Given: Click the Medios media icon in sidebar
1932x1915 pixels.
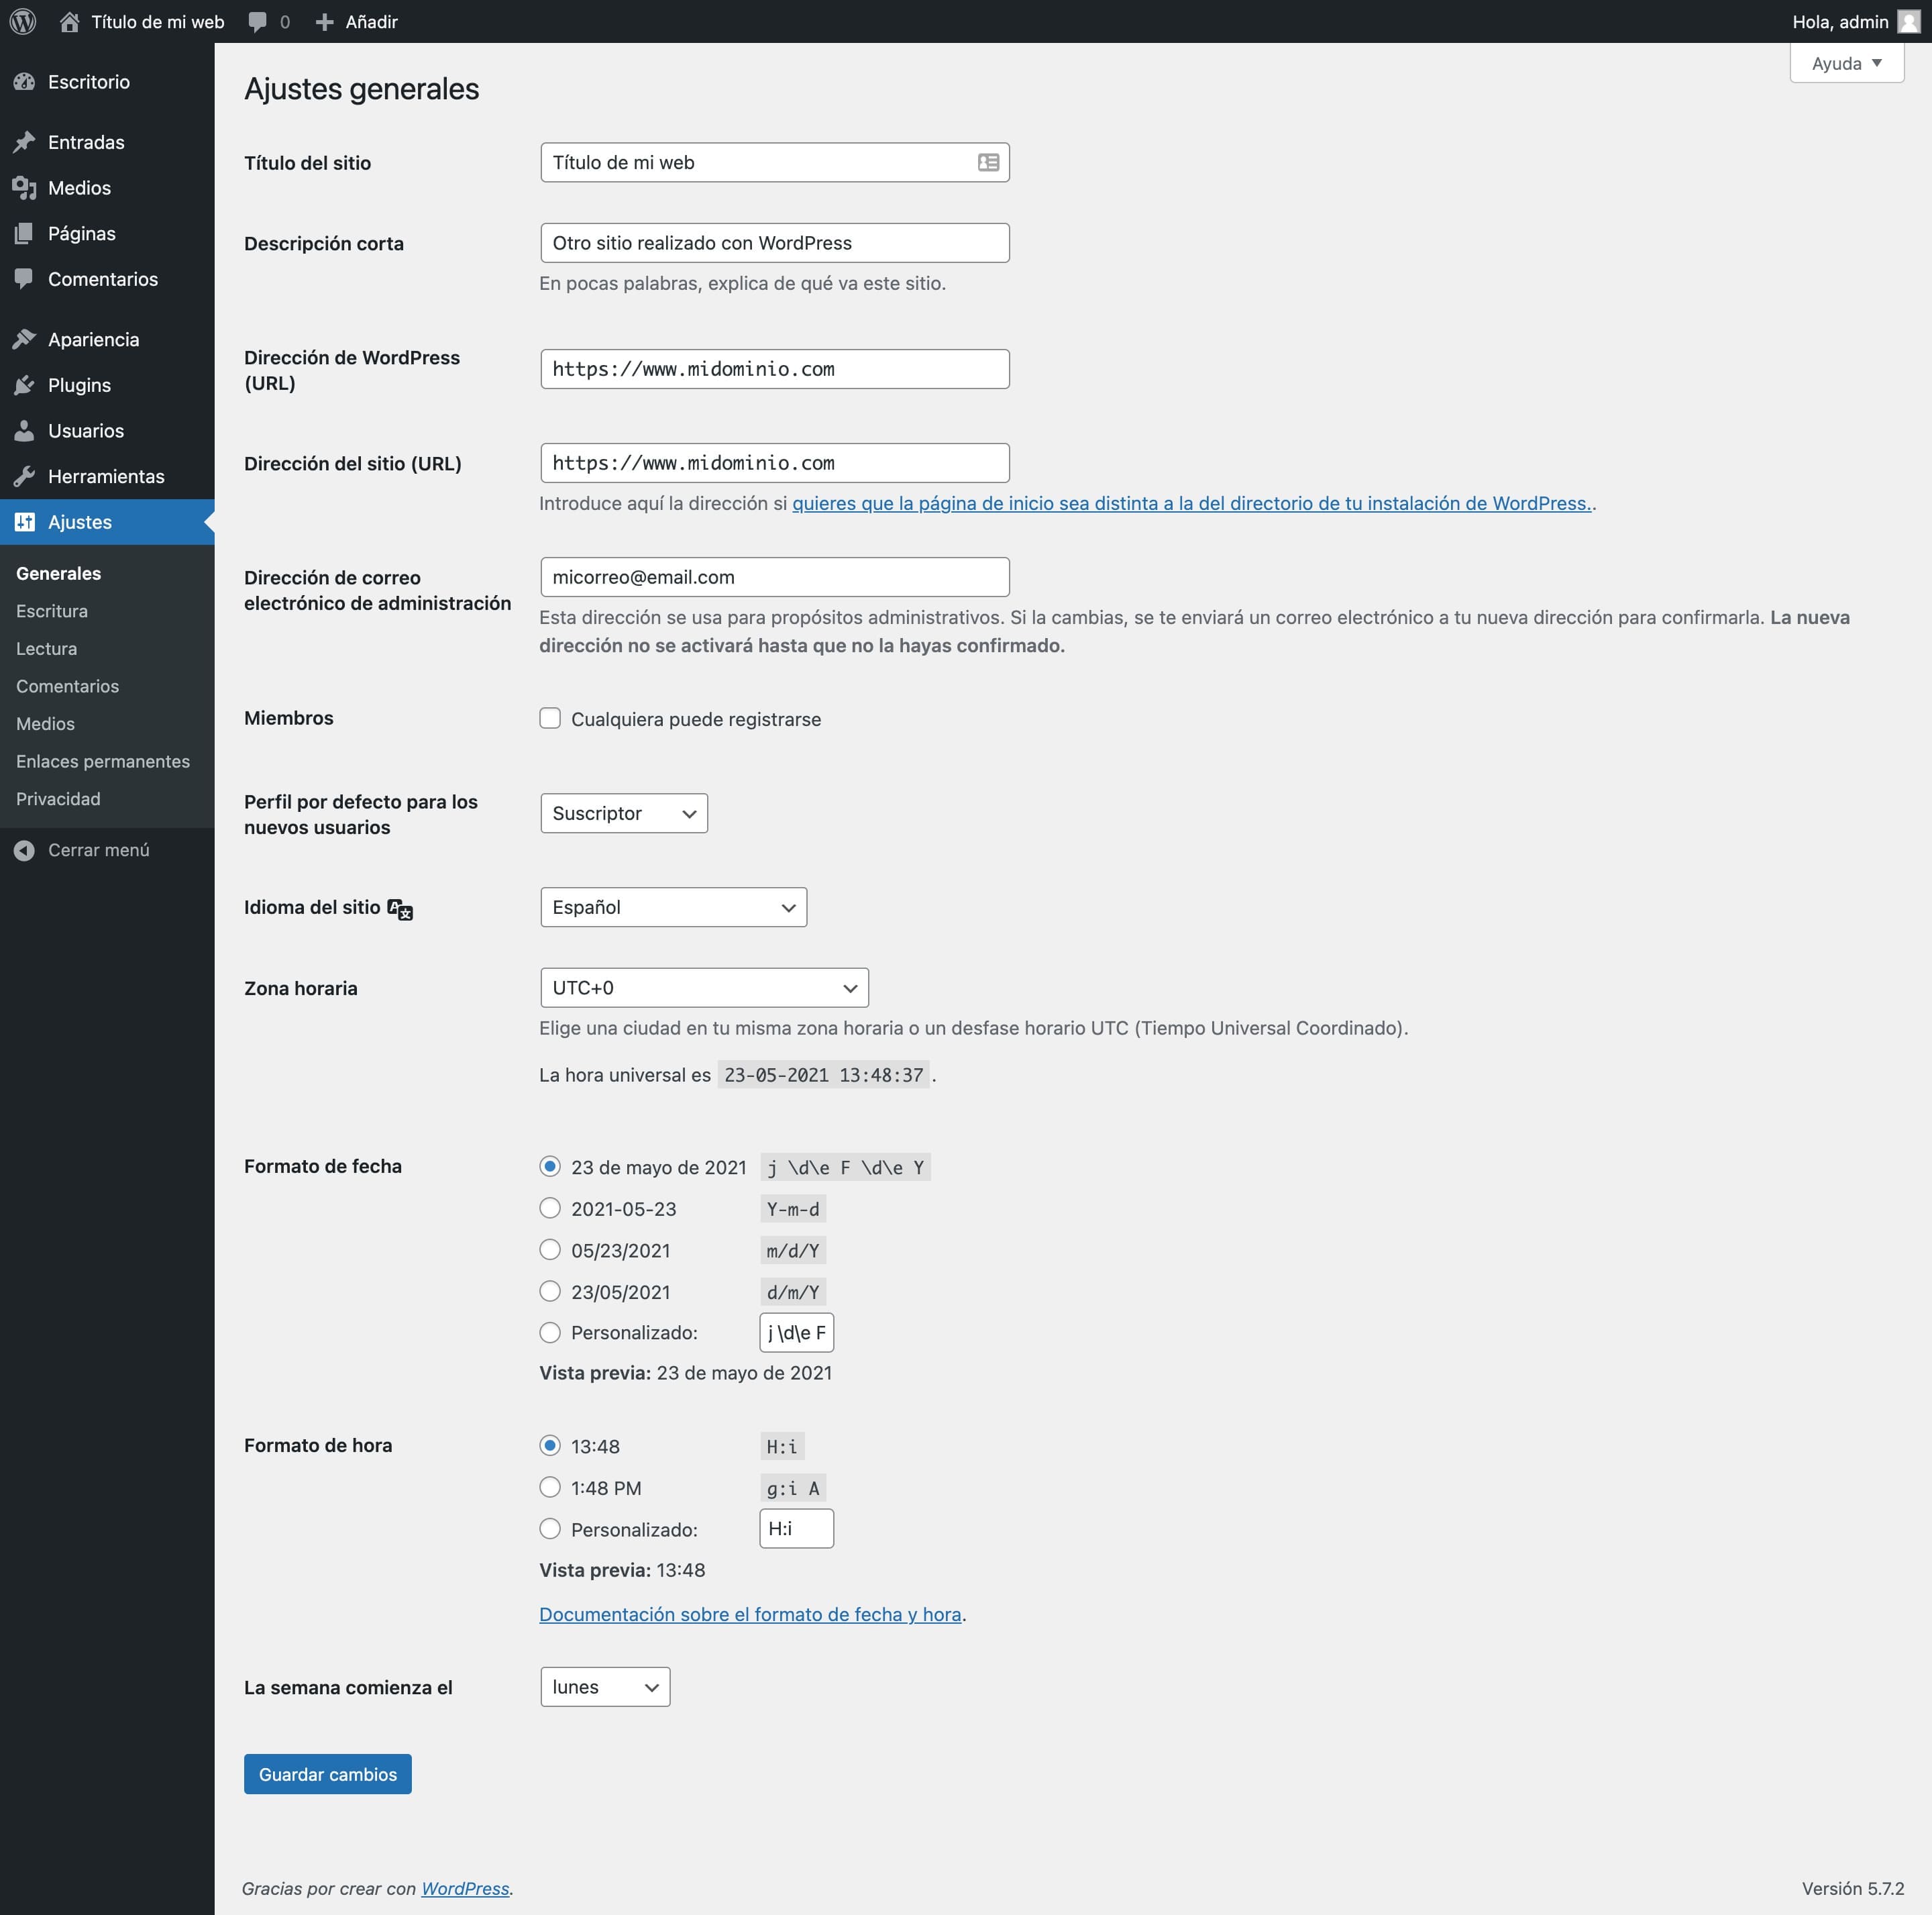Looking at the screenshot, I should coord(24,188).
